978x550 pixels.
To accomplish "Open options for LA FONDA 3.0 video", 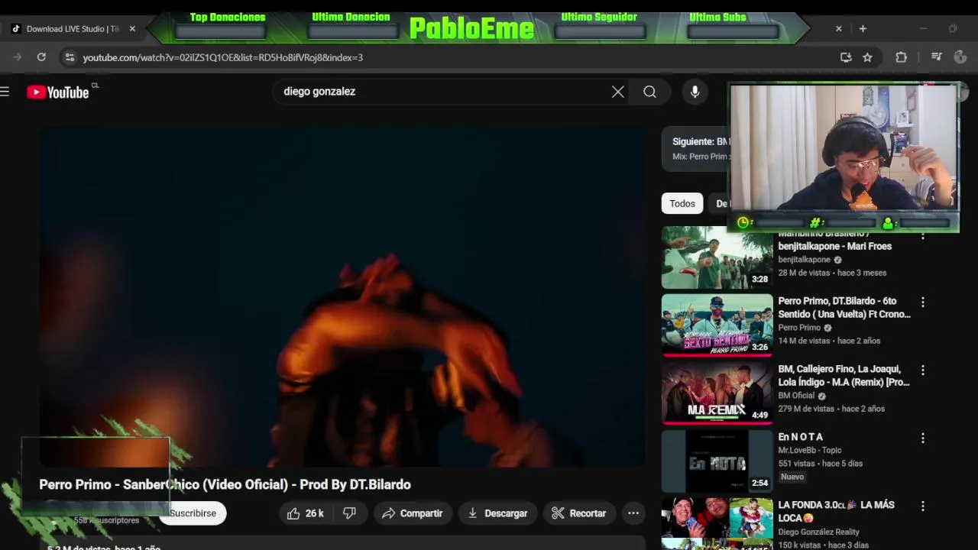I will [923, 506].
